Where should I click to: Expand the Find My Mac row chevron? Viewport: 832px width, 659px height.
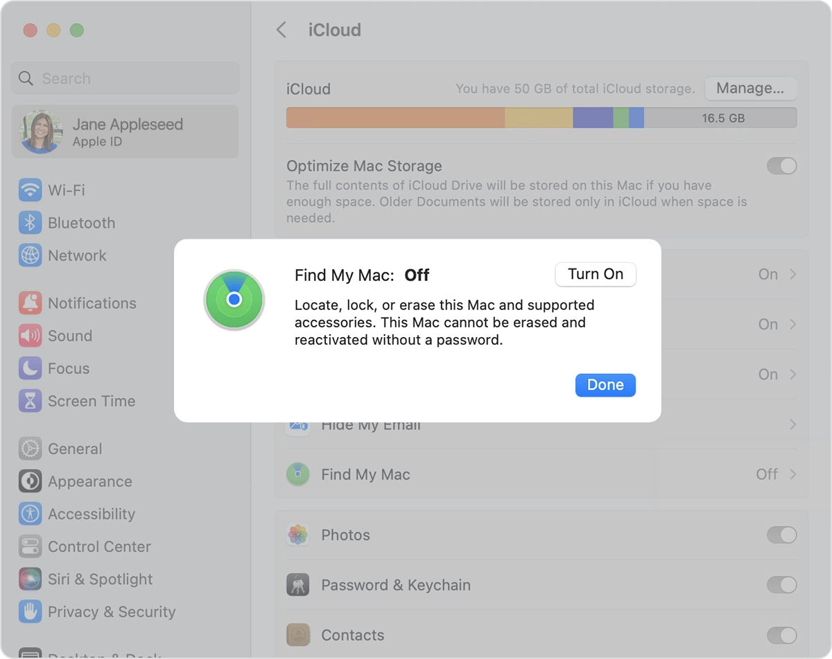792,474
